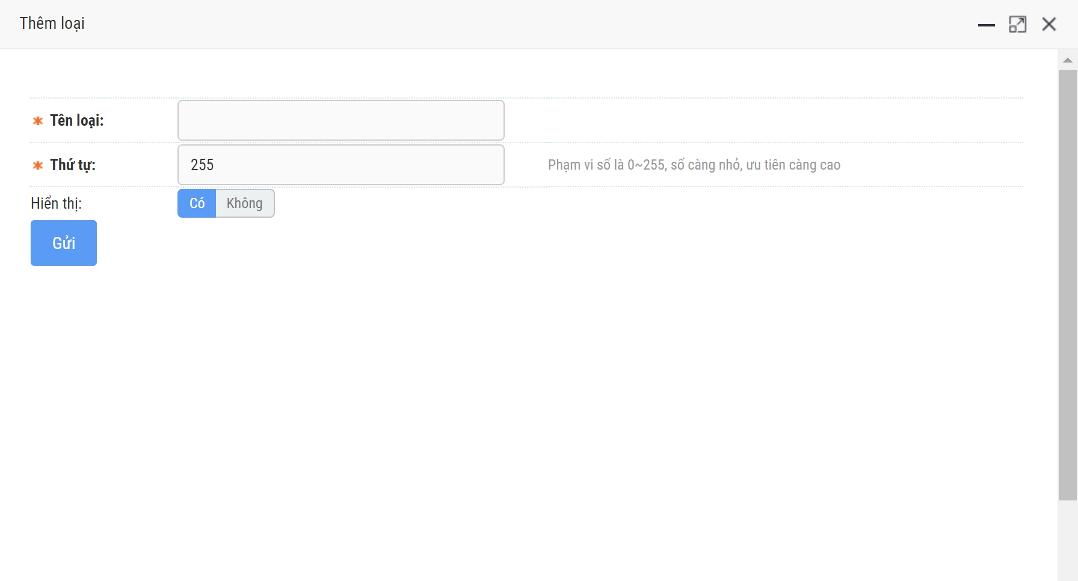Screen dimensions: 1078x581
Task: Click the Hiển thị label
Action: tap(56, 203)
